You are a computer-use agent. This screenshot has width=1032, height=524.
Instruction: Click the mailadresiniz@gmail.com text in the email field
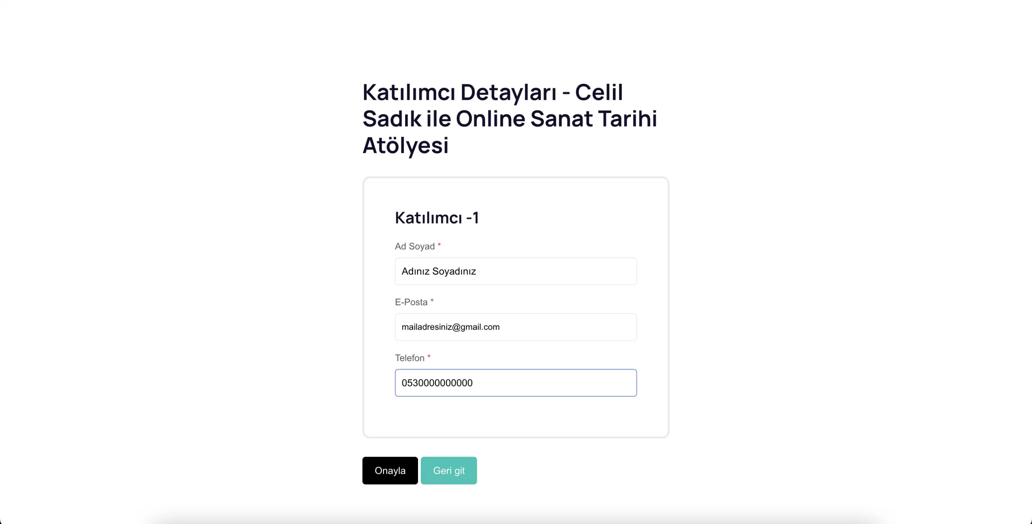click(450, 327)
